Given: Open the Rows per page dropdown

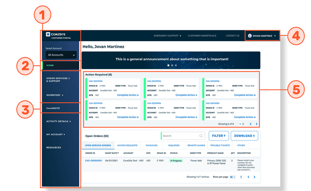Looking at the screenshot, I should click(x=232, y=177).
